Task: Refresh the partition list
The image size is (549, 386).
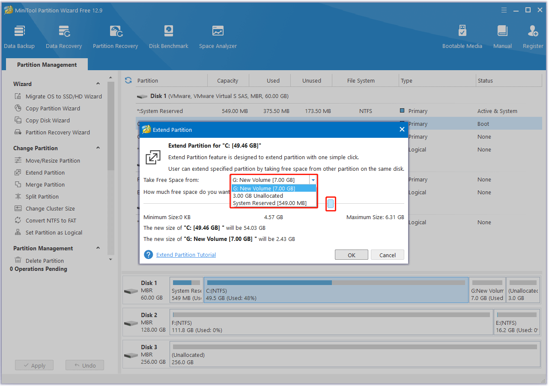Action: tap(128, 80)
